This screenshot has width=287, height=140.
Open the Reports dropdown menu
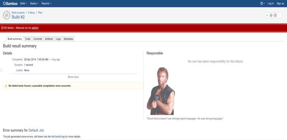pyautogui.click(x=46, y=3)
